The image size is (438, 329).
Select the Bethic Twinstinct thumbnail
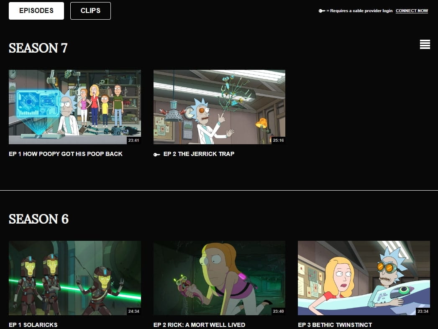pyautogui.click(x=364, y=278)
